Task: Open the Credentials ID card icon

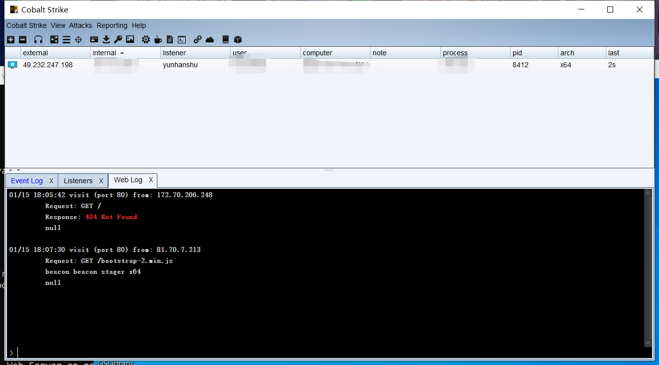Action: (x=94, y=39)
